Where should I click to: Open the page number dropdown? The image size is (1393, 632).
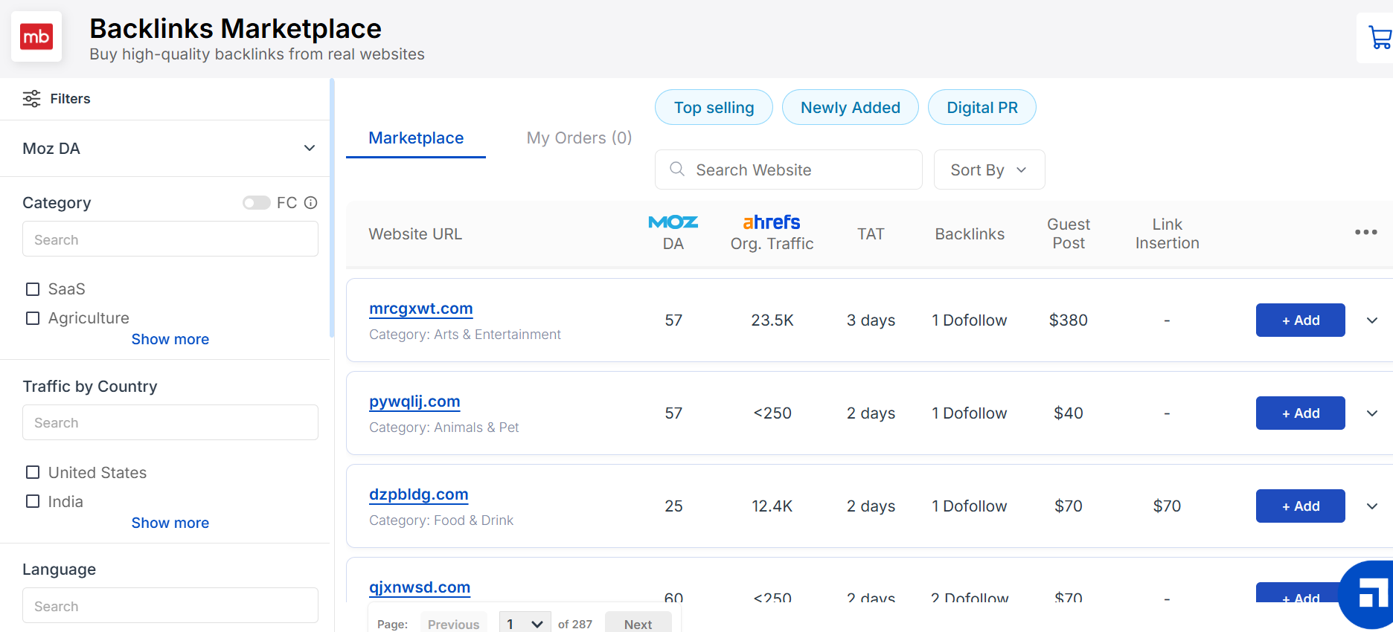click(x=525, y=624)
